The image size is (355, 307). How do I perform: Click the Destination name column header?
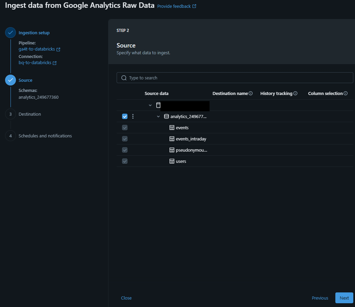coord(230,94)
